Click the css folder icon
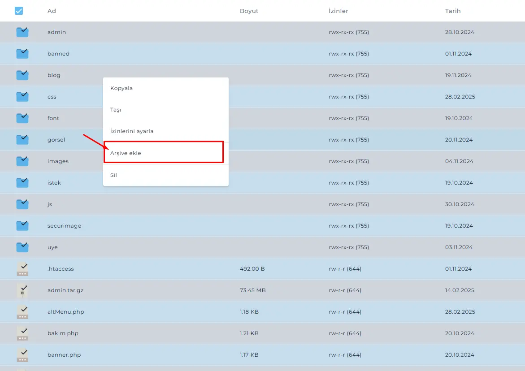The width and height of the screenshot is (525, 371). (22, 97)
